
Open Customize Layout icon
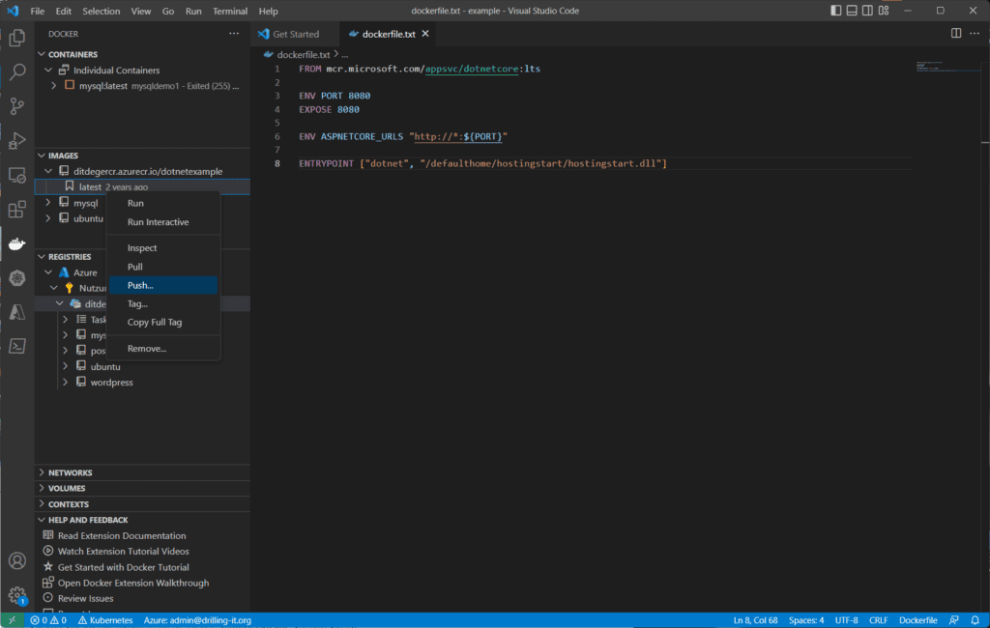coord(884,11)
